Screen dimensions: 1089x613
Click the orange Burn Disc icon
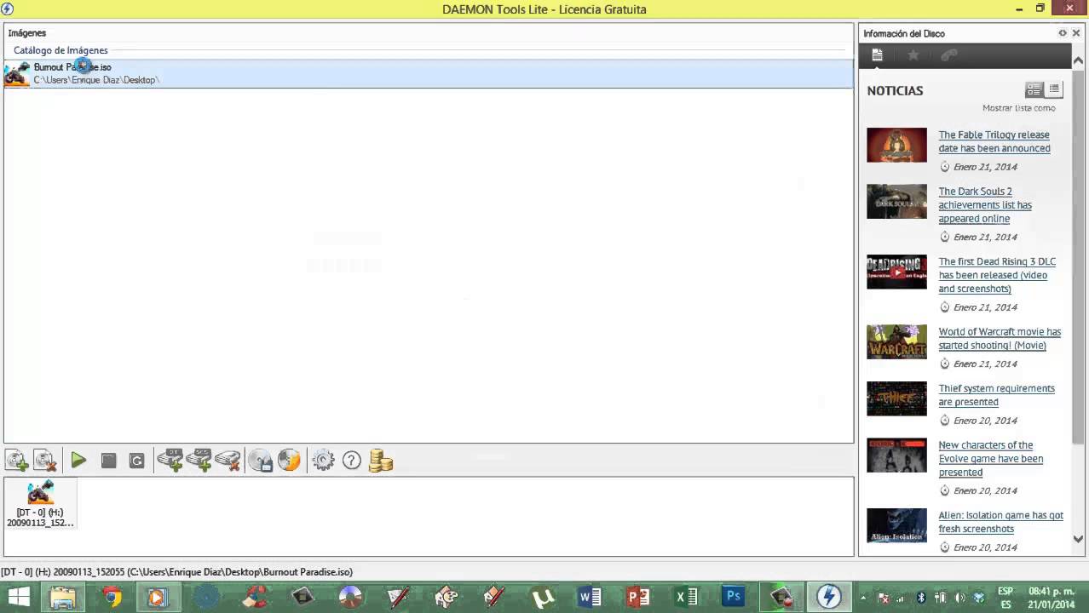(x=289, y=461)
